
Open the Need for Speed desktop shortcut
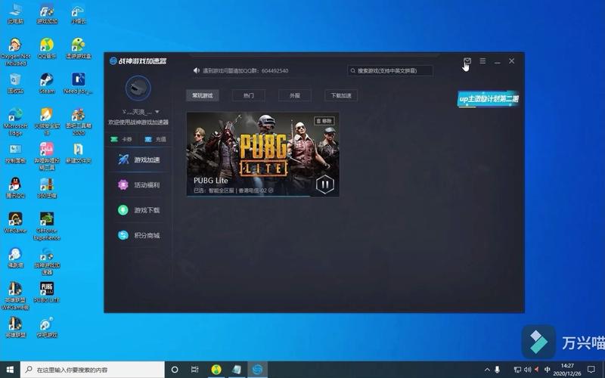(78, 83)
